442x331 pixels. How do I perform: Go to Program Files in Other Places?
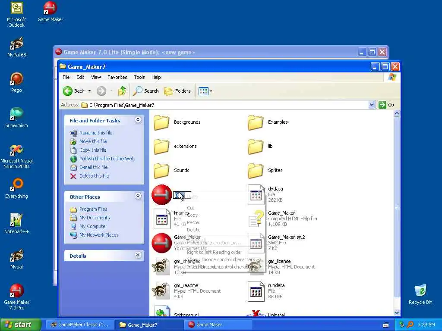click(93, 209)
